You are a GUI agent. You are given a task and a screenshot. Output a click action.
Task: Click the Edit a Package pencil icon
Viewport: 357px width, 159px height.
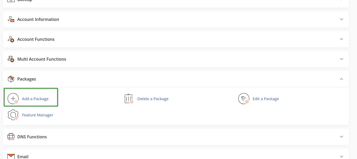[x=244, y=99]
